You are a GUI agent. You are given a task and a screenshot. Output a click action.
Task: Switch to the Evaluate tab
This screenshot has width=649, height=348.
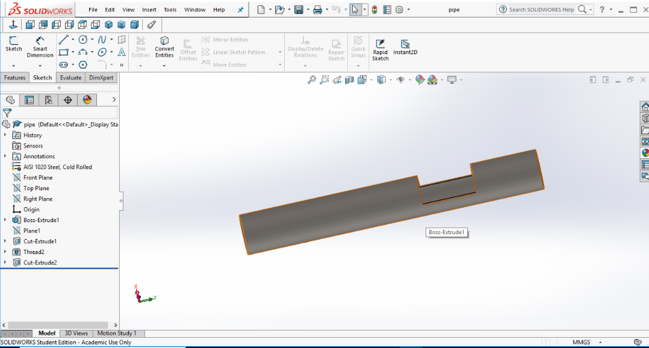point(71,78)
